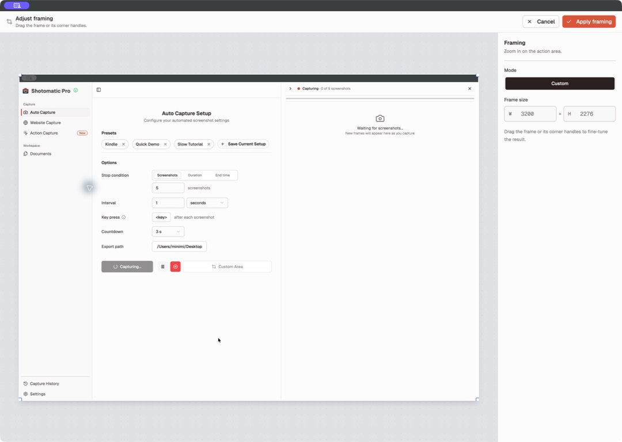Select Duration stop condition
The height and width of the screenshot is (442, 622).
pos(195,175)
